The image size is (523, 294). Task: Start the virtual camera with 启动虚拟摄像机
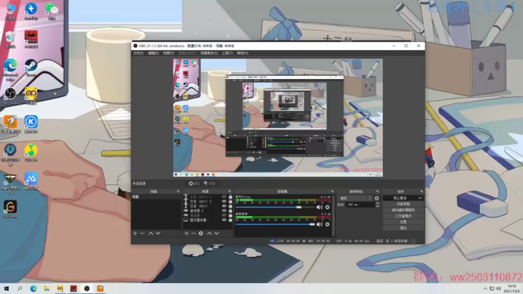pyautogui.click(x=403, y=210)
